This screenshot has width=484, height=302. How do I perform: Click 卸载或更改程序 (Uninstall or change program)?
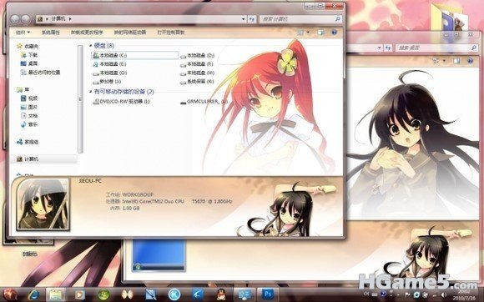pos(87,32)
